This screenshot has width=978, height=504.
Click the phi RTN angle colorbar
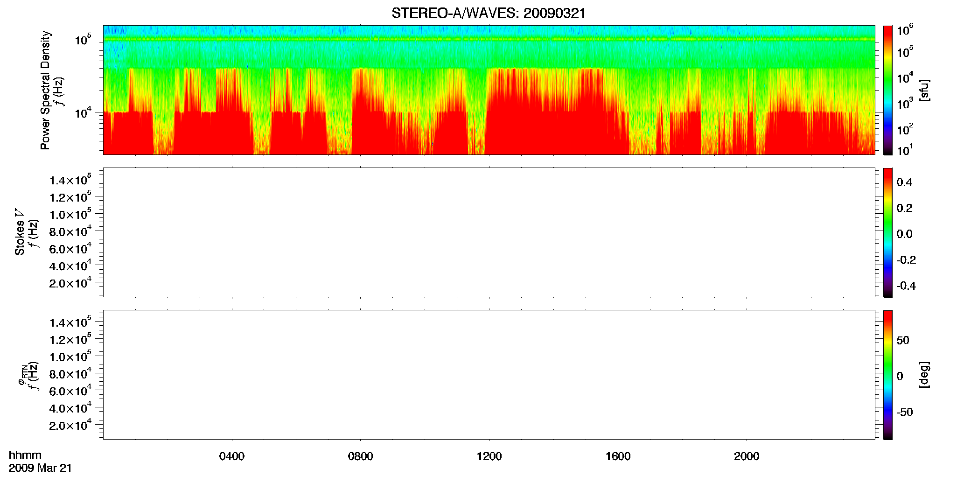pos(888,375)
